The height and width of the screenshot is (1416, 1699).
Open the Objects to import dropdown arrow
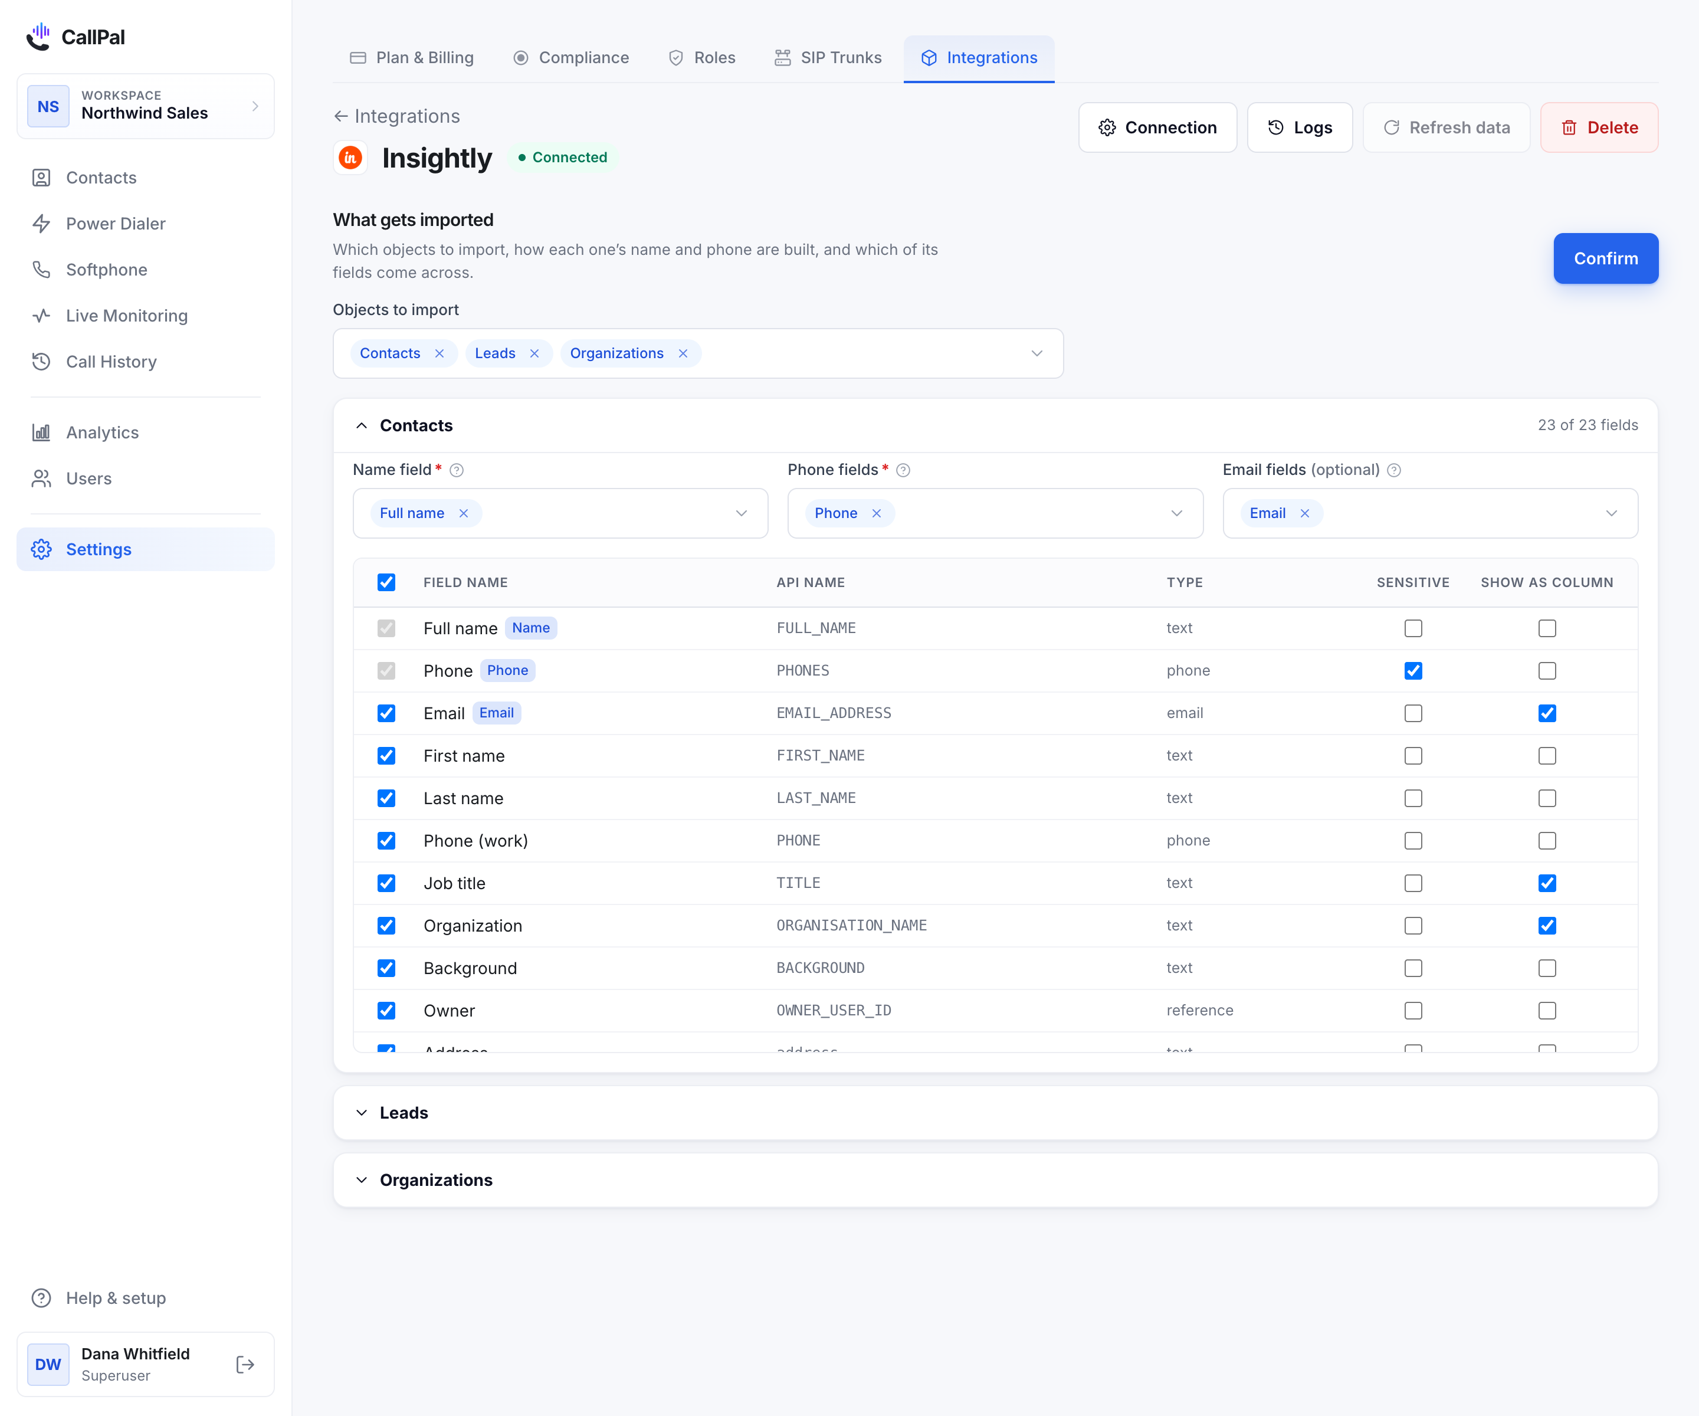[1037, 353]
